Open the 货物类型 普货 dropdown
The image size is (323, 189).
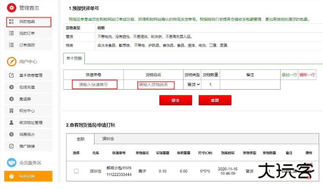point(194,85)
